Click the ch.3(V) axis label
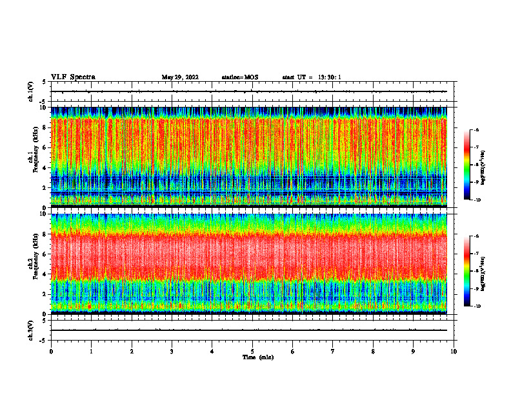511x394 pixels. click(x=31, y=330)
